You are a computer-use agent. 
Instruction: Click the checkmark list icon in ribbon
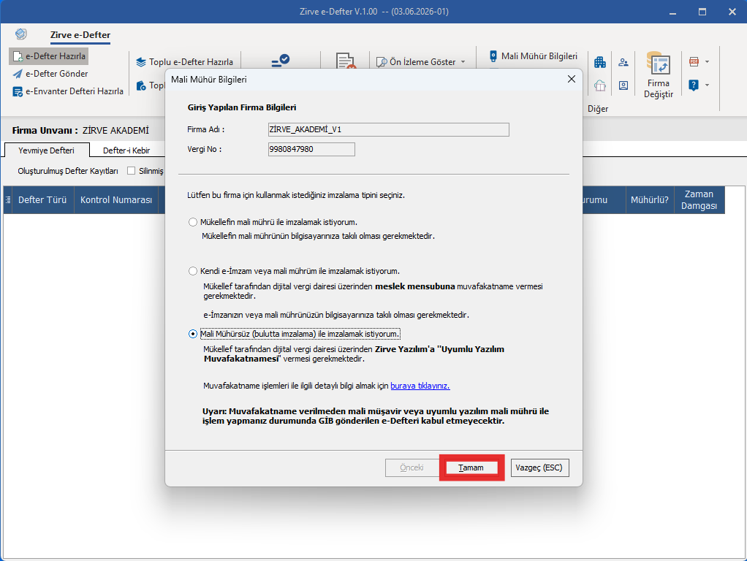click(x=281, y=61)
